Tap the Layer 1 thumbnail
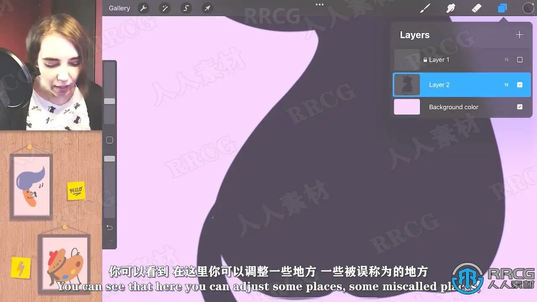Viewport: 537px width, 302px height. coord(407,60)
